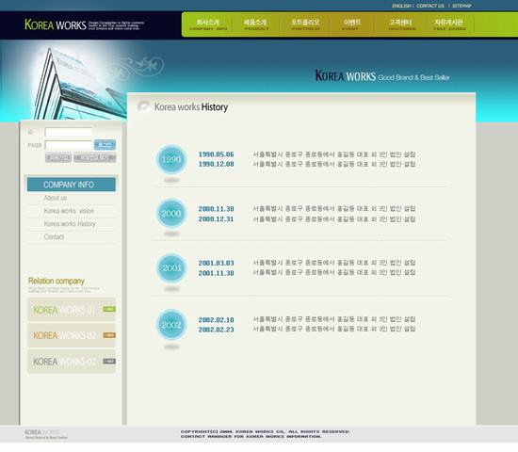Click the ENGLISH link at top

point(401,6)
